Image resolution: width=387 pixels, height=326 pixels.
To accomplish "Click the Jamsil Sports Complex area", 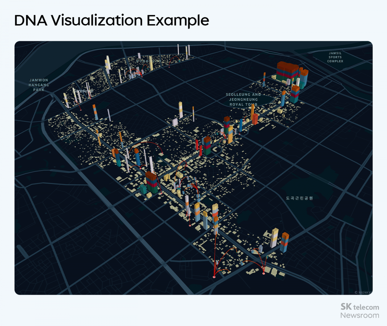I will tap(335, 57).
